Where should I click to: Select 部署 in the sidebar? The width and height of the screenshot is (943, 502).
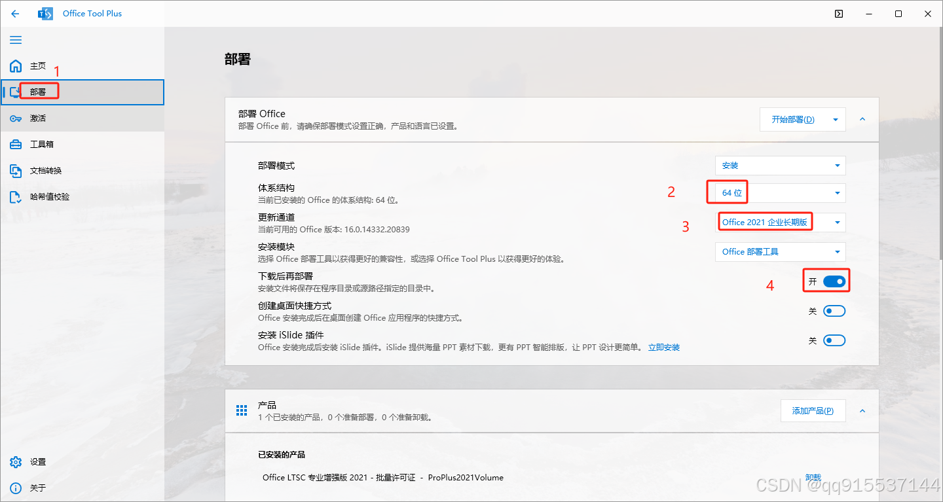[82, 92]
